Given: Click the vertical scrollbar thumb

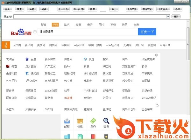Looking at the screenshot, I should coord(188,44).
